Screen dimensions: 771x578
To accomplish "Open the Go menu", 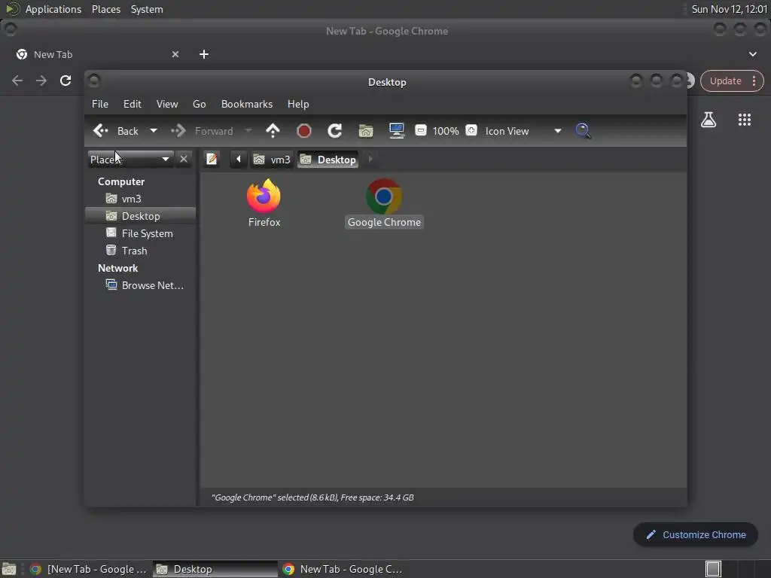I will pyautogui.click(x=199, y=104).
